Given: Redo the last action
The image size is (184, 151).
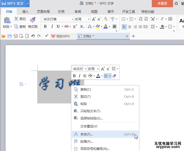Looking at the screenshot, I should pos(39,36).
